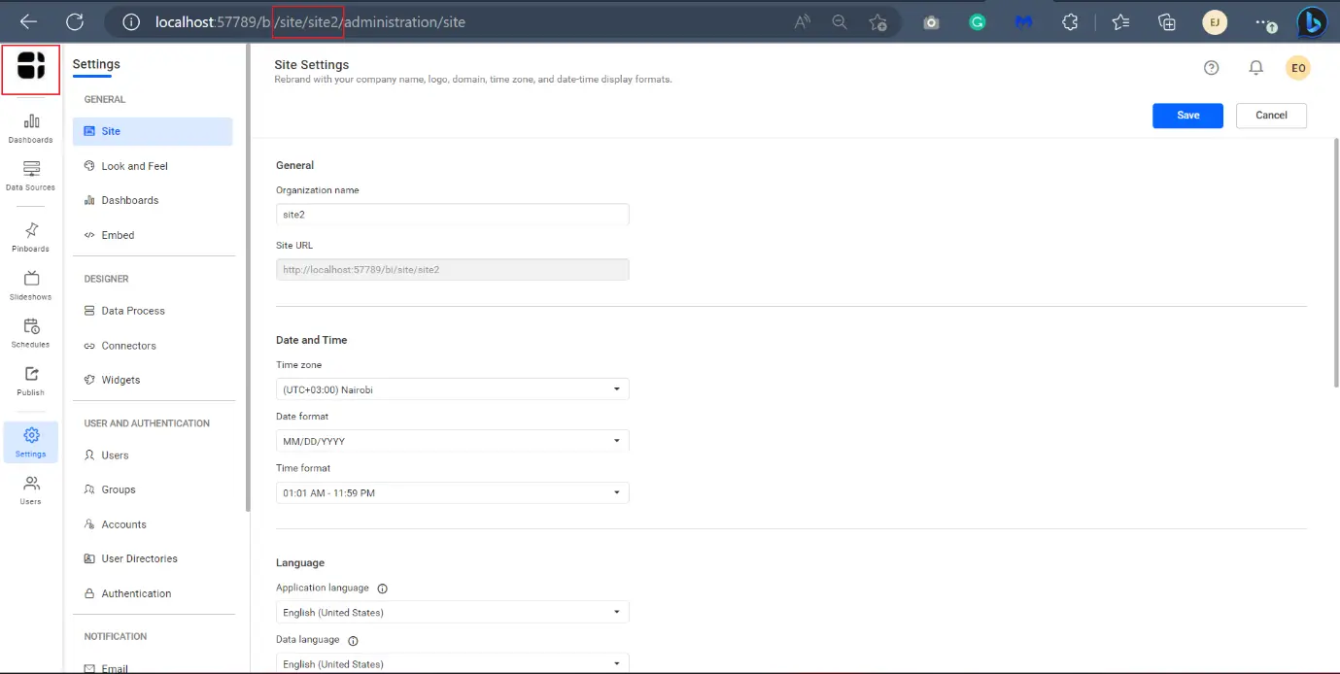
Task: Select the Data Sources icon
Action: pyautogui.click(x=30, y=175)
